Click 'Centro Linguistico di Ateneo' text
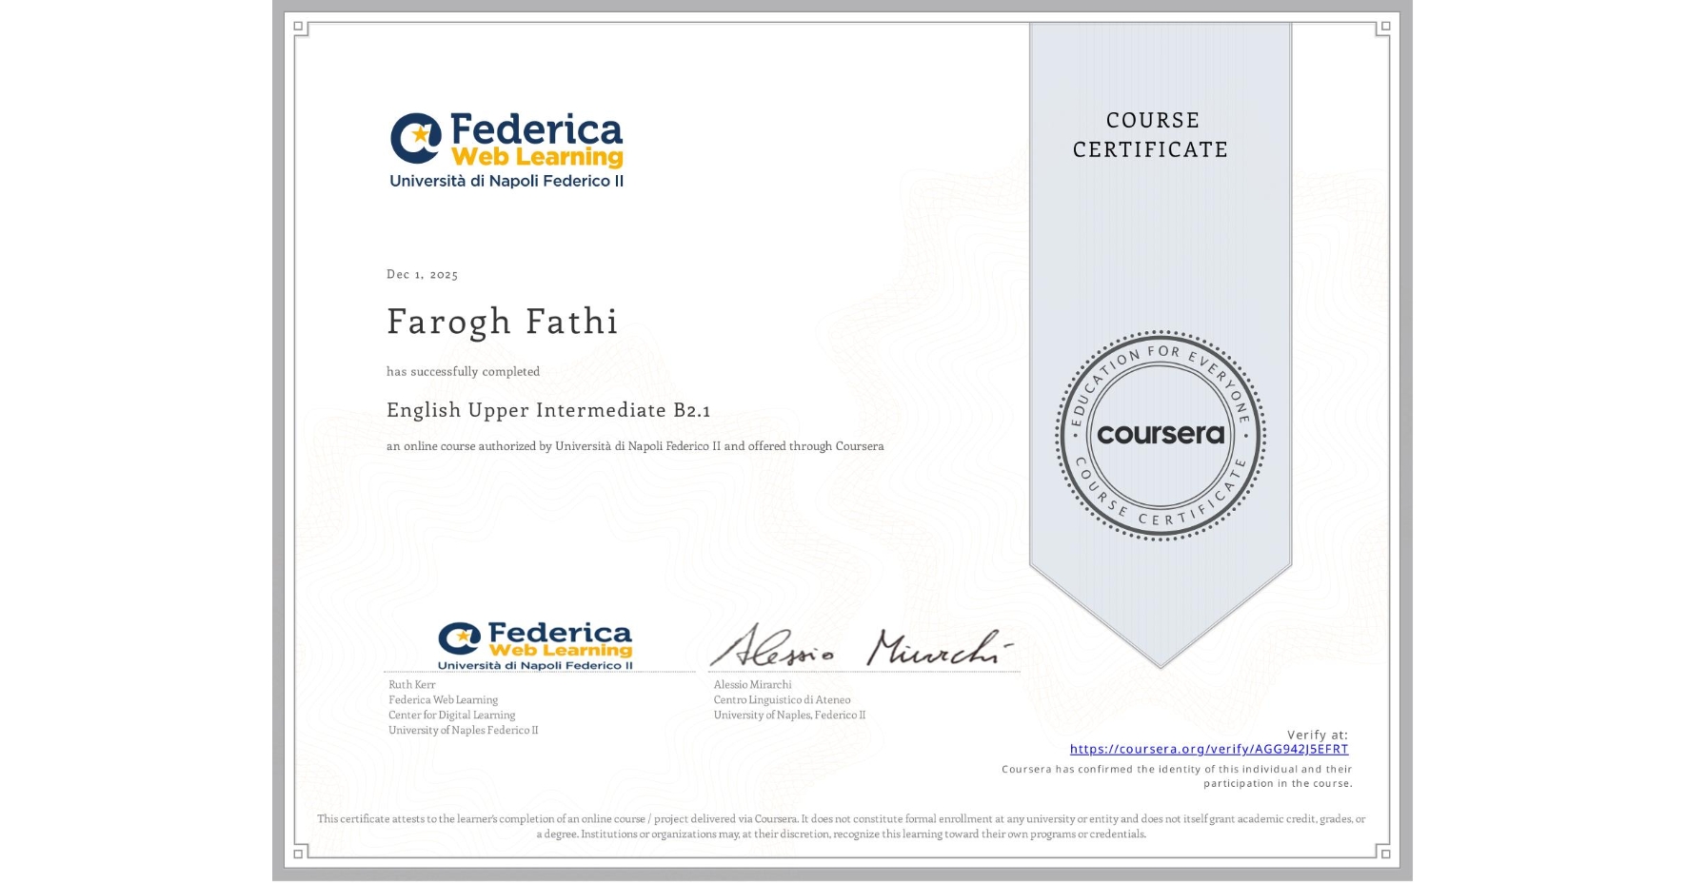Image resolution: width=1687 pixels, height=883 pixels. click(782, 699)
